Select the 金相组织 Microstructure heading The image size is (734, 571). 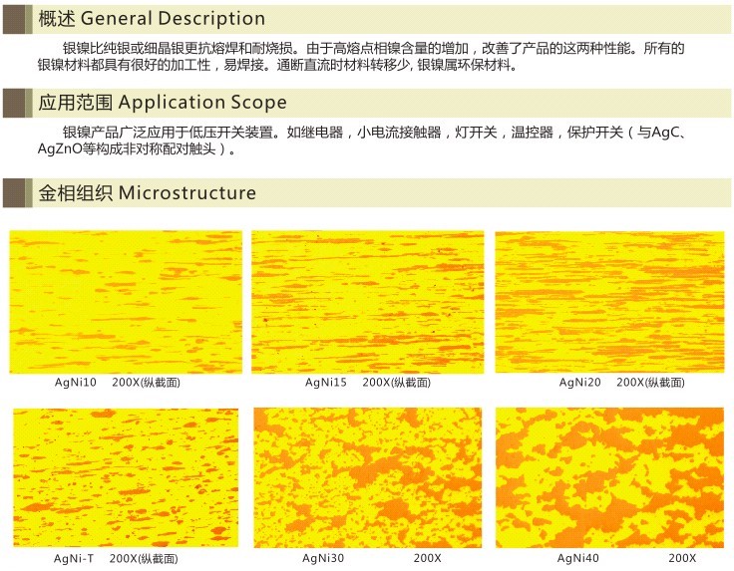pos(147,192)
